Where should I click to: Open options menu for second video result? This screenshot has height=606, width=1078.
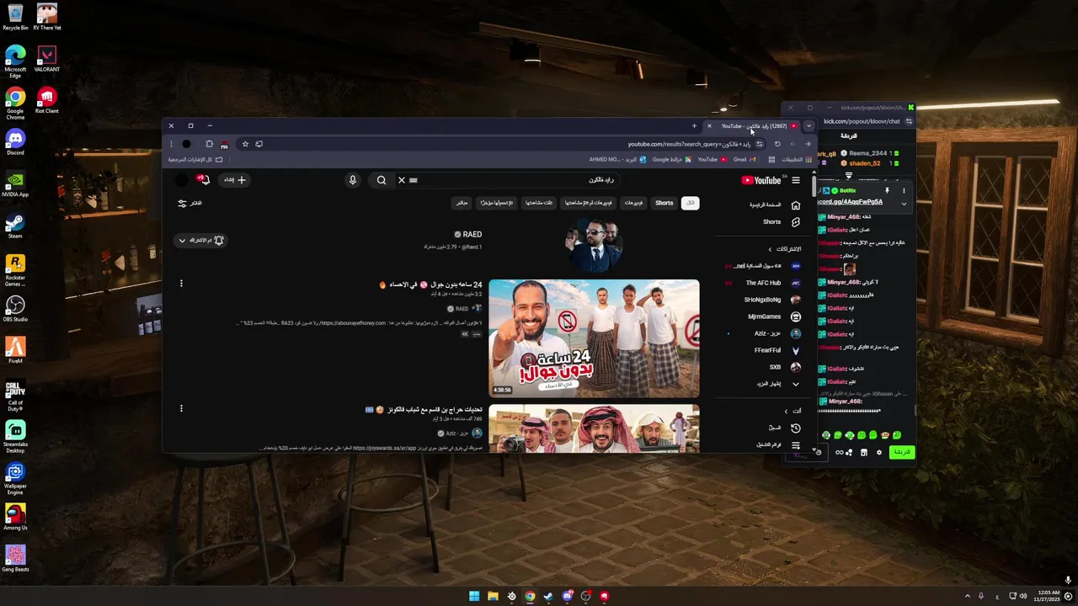(181, 408)
